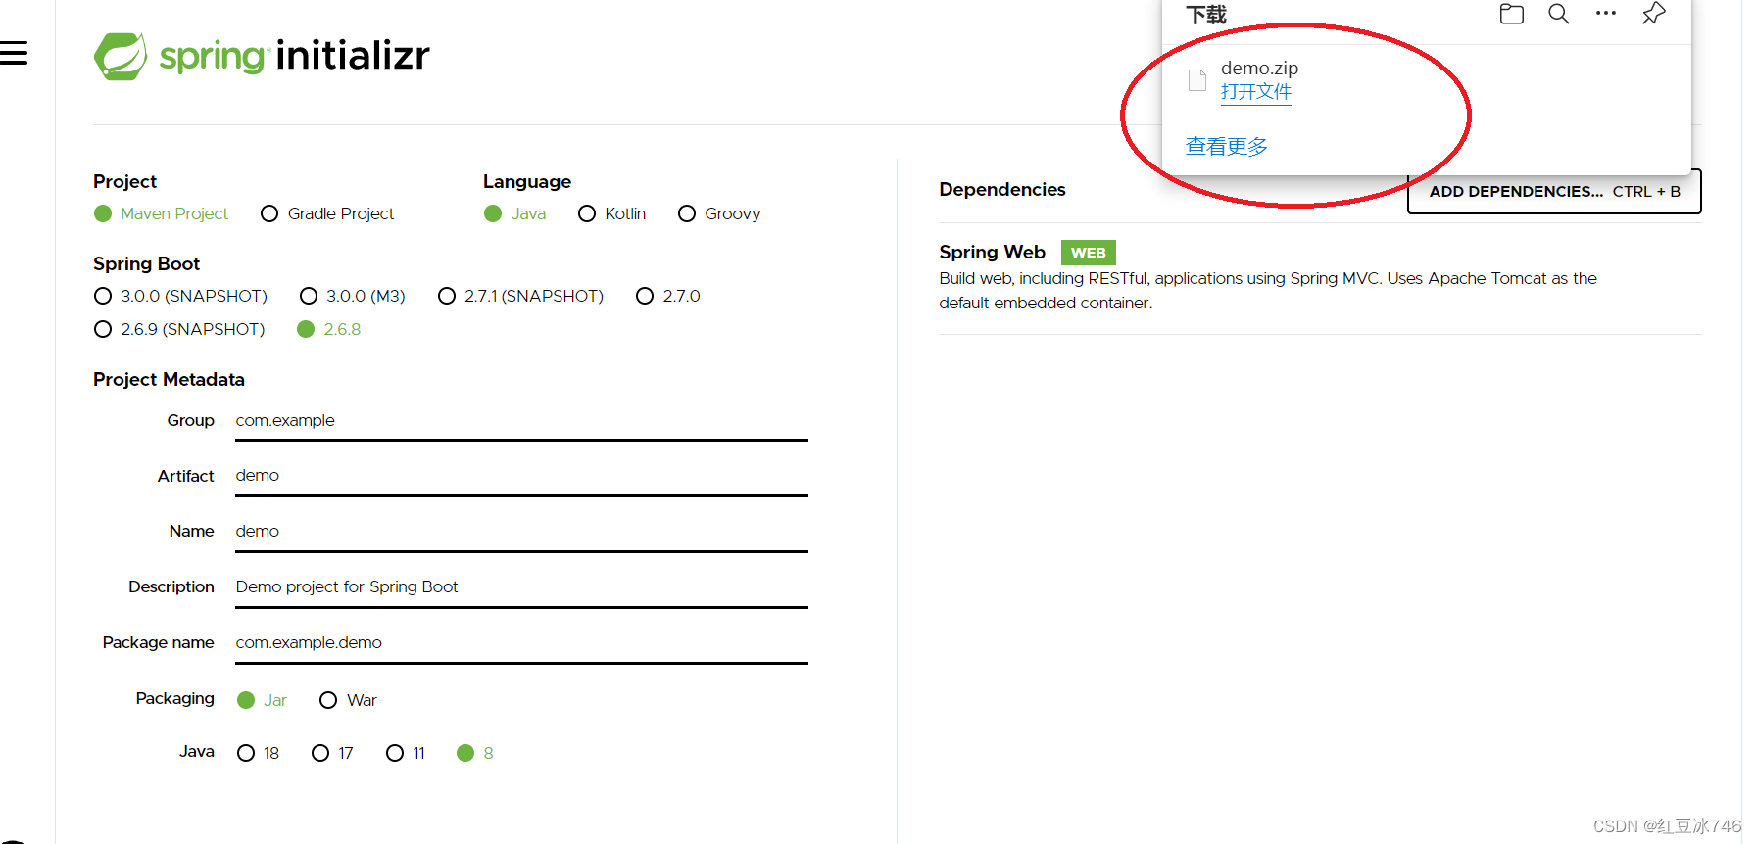Select Spring Boot 2.6.9 (SNAPSHOT)
The width and height of the screenshot is (1756, 844).
[x=179, y=329]
